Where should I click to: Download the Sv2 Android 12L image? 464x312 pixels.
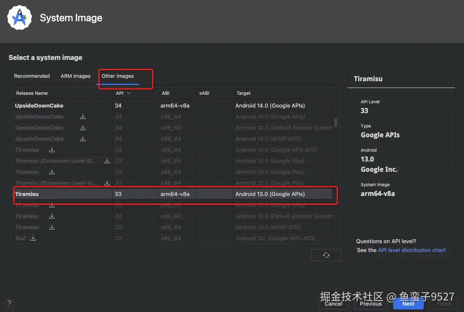(x=33, y=238)
